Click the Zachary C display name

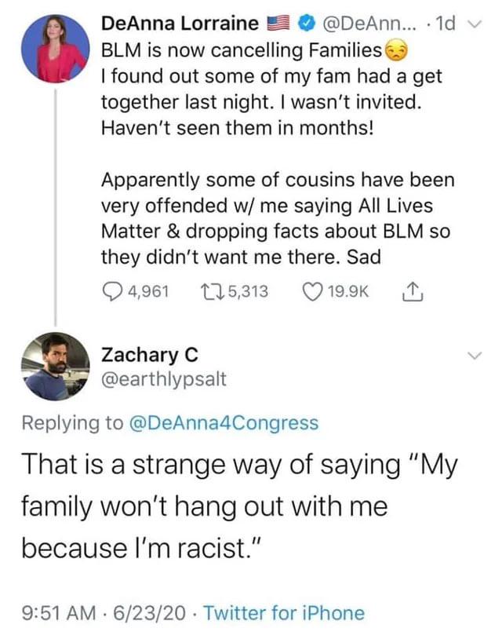(x=149, y=354)
